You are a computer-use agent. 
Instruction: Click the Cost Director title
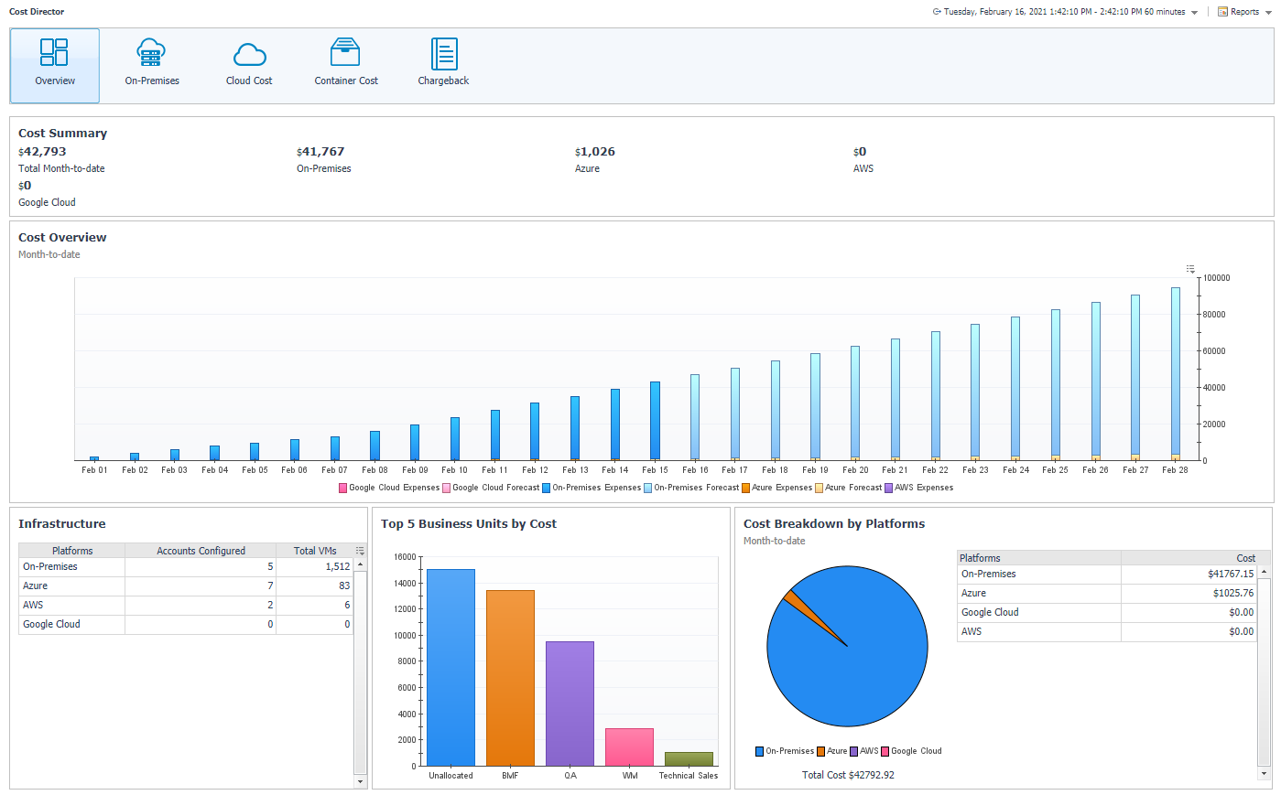37,12
